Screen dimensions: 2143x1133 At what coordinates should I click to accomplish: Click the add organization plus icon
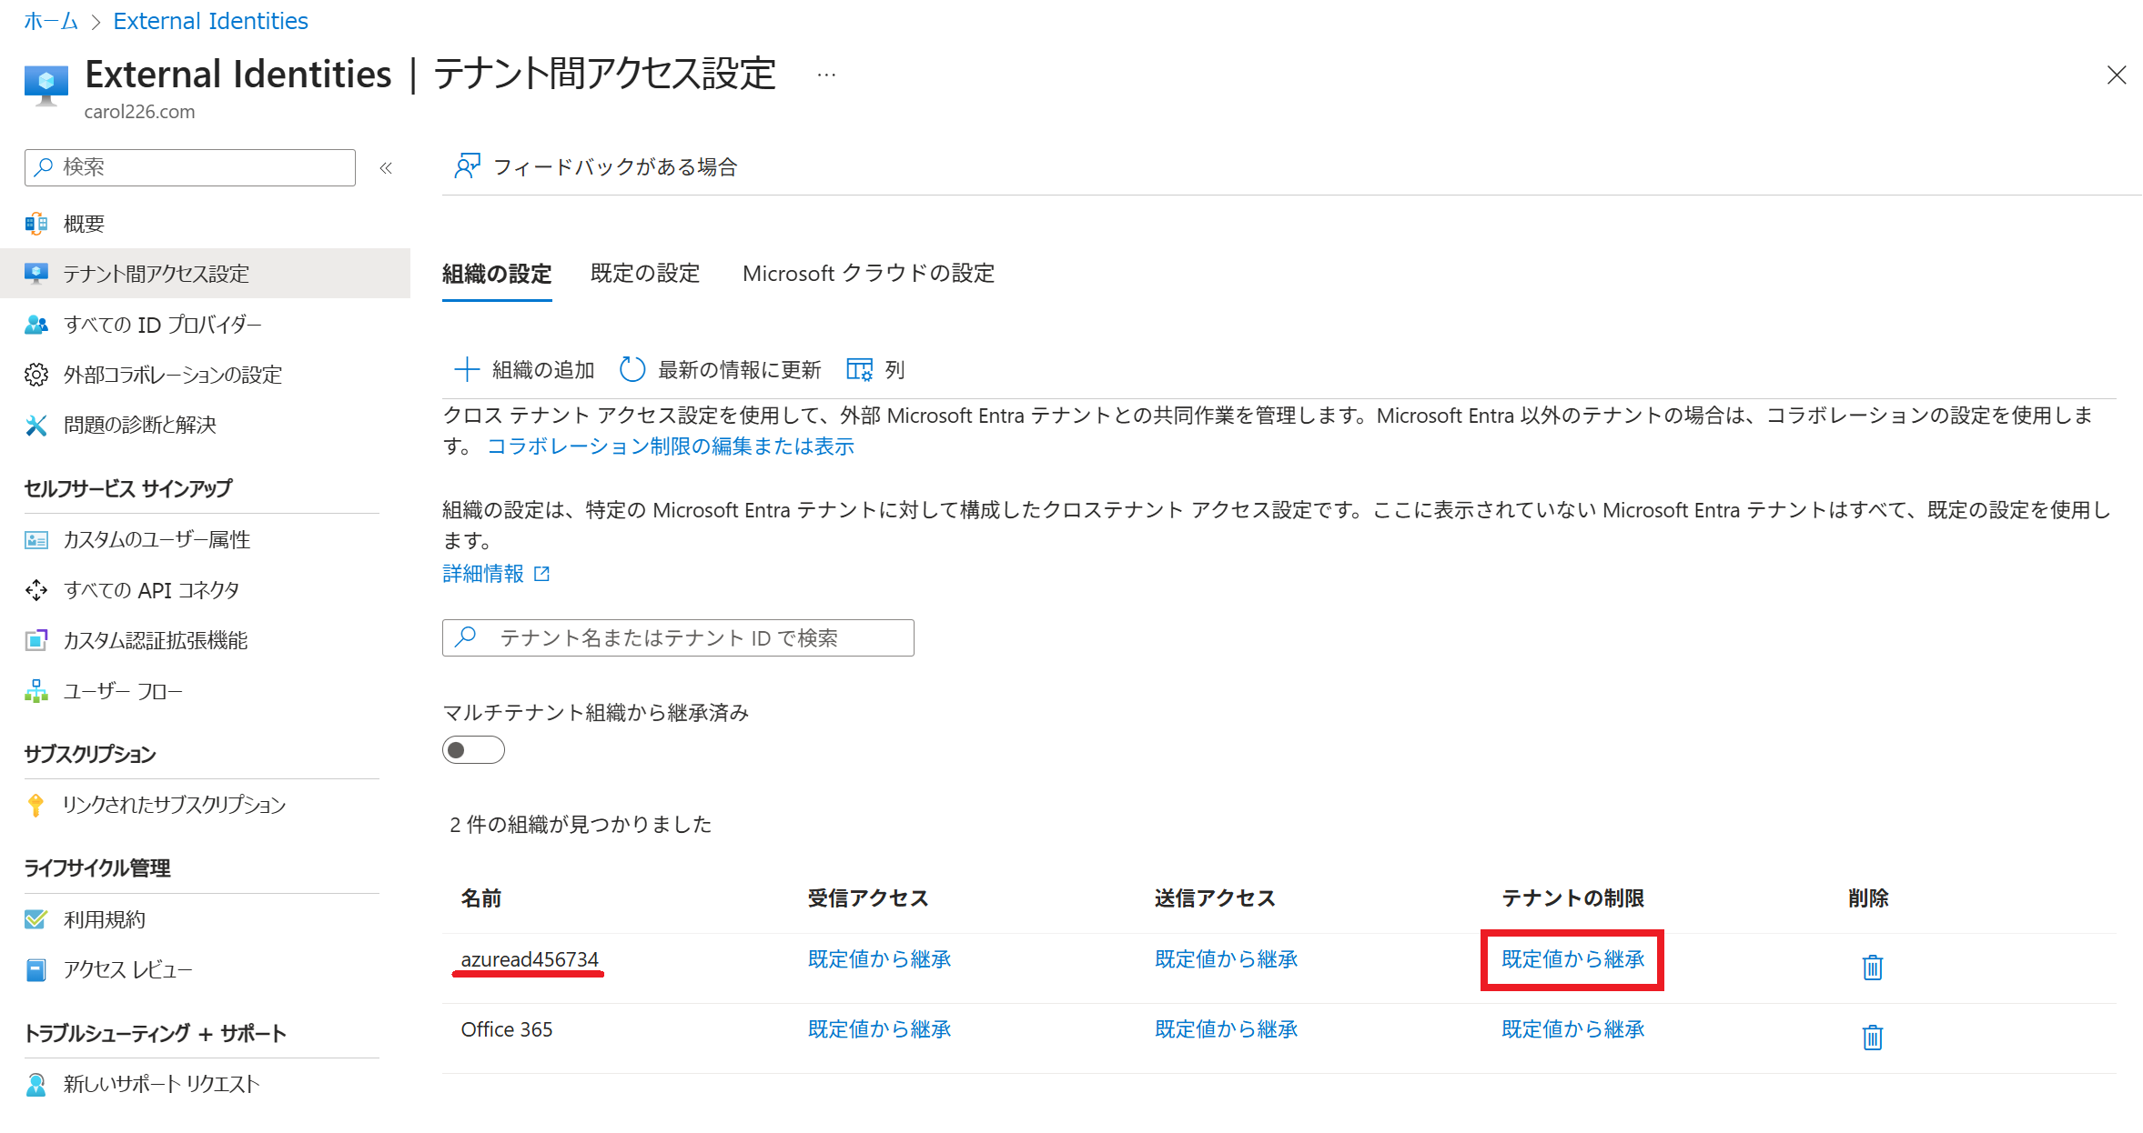coord(467,370)
